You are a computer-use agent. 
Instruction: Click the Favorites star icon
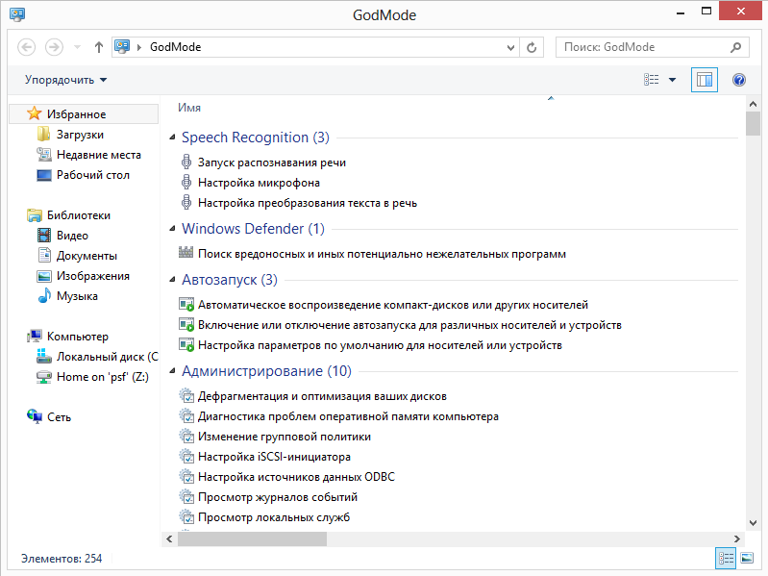35,114
